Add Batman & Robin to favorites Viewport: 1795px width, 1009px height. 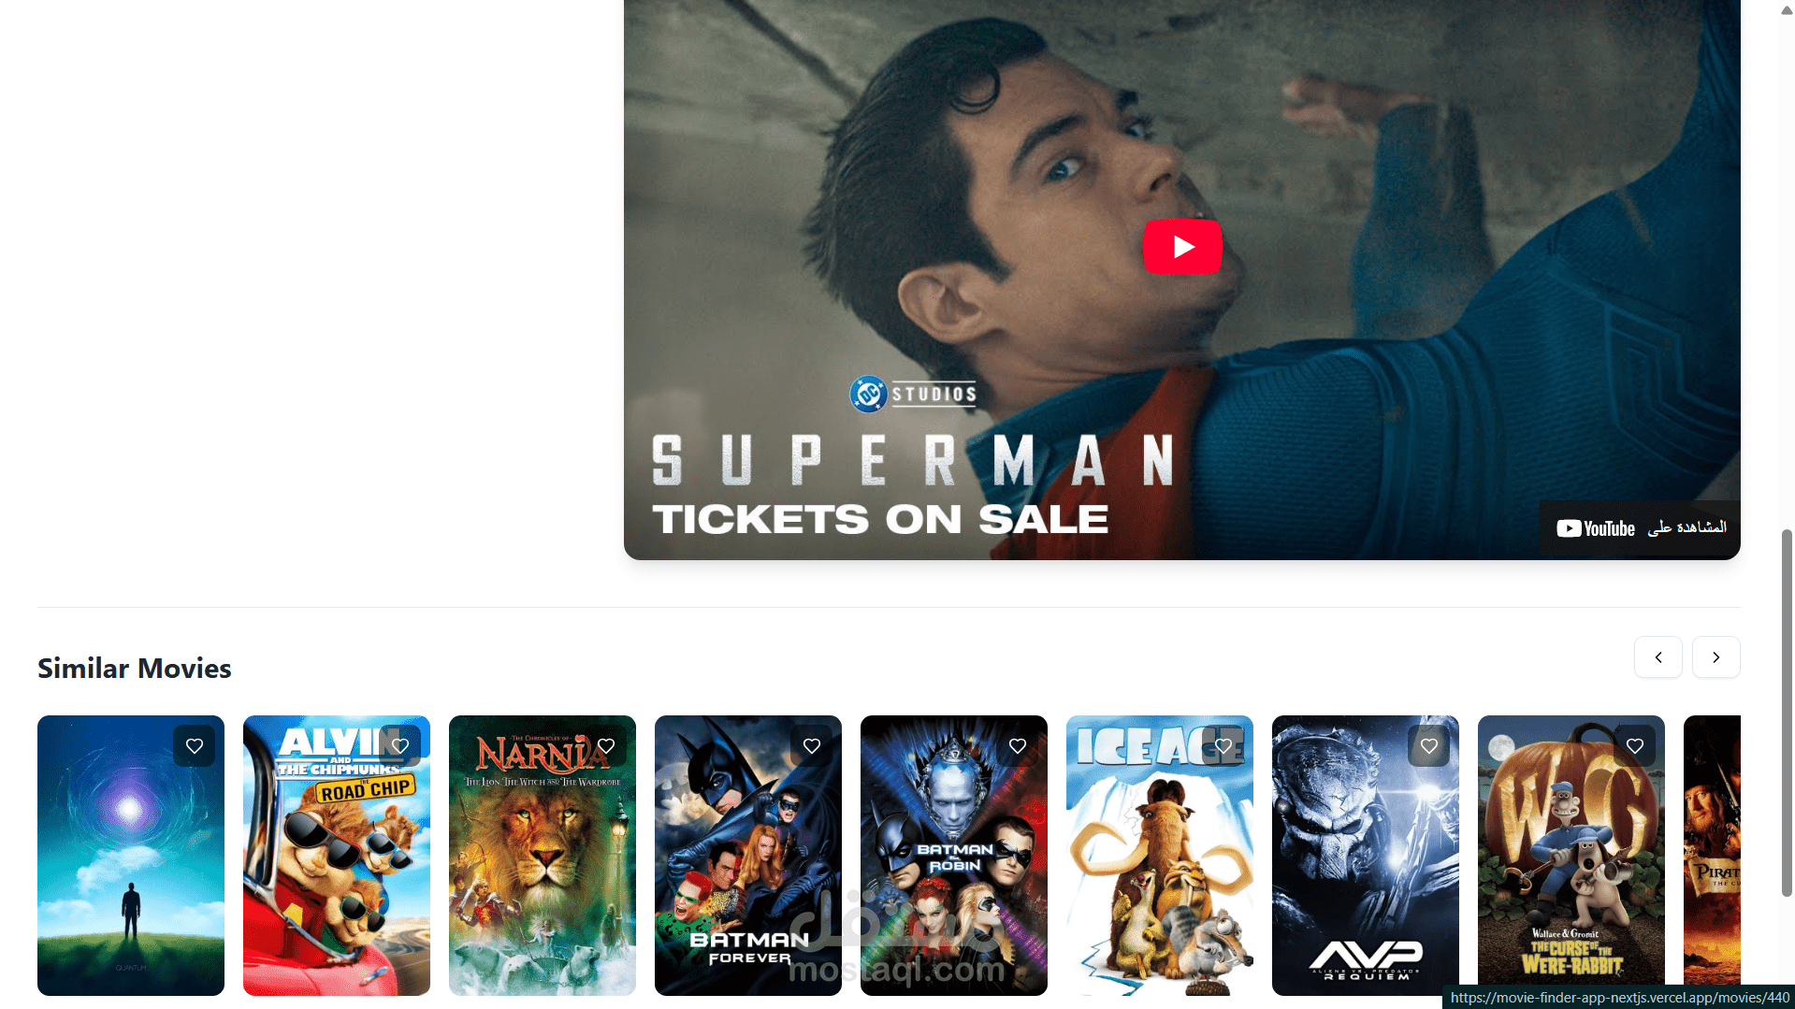click(1018, 746)
